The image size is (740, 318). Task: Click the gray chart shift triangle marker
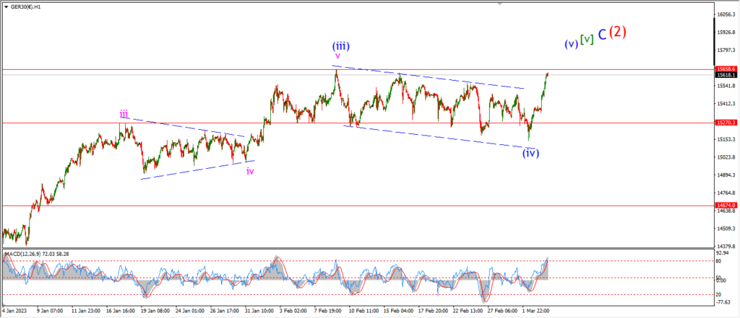pyautogui.click(x=499, y=4)
